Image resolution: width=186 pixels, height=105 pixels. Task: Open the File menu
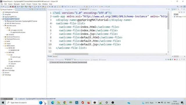pyautogui.click(x=2, y=4)
